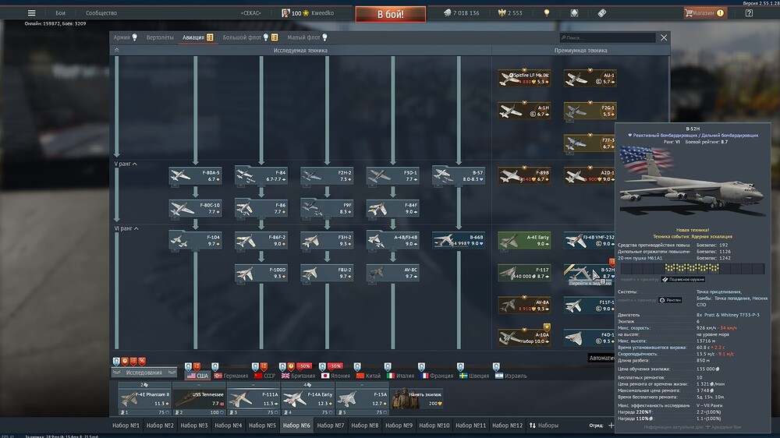Switch to Набор №8 preset

(x=363, y=426)
